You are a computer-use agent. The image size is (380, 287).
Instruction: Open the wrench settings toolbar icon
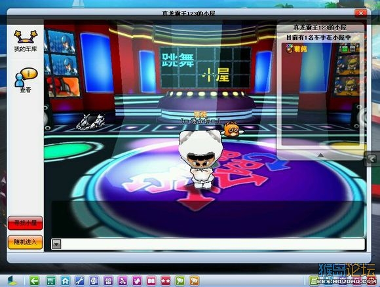(x=79, y=281)
